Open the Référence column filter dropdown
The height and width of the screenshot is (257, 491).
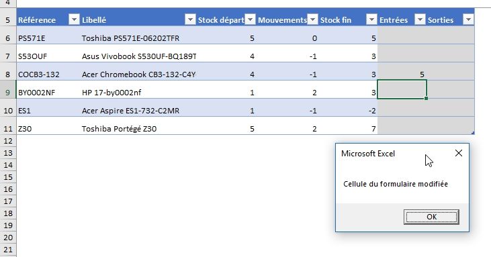(x=74, y=19)
